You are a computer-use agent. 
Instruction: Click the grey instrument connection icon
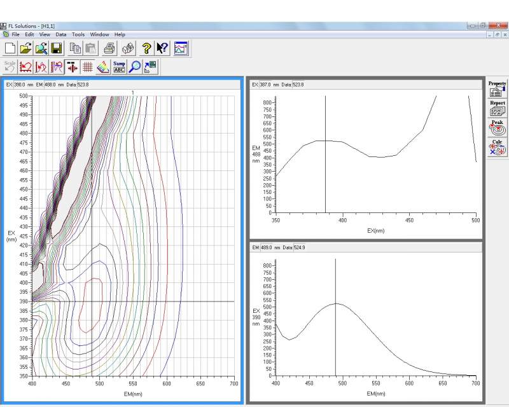(x=129, y=48)
